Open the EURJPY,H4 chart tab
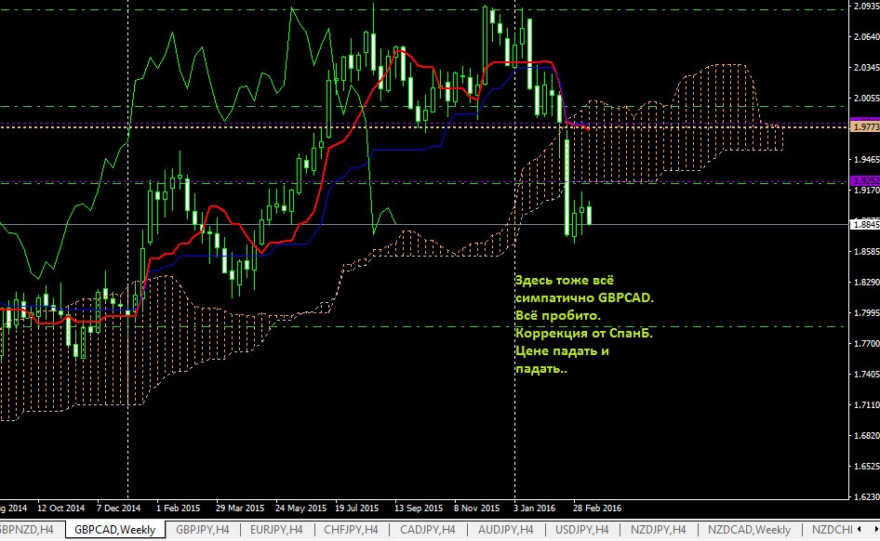 click(x=276, y=529)
